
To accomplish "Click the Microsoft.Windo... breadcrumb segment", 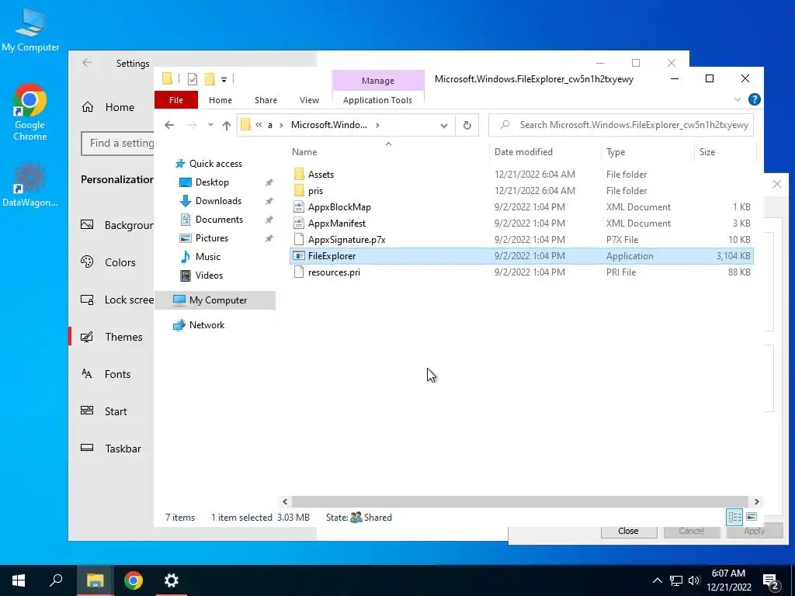I will pos(328,125).
